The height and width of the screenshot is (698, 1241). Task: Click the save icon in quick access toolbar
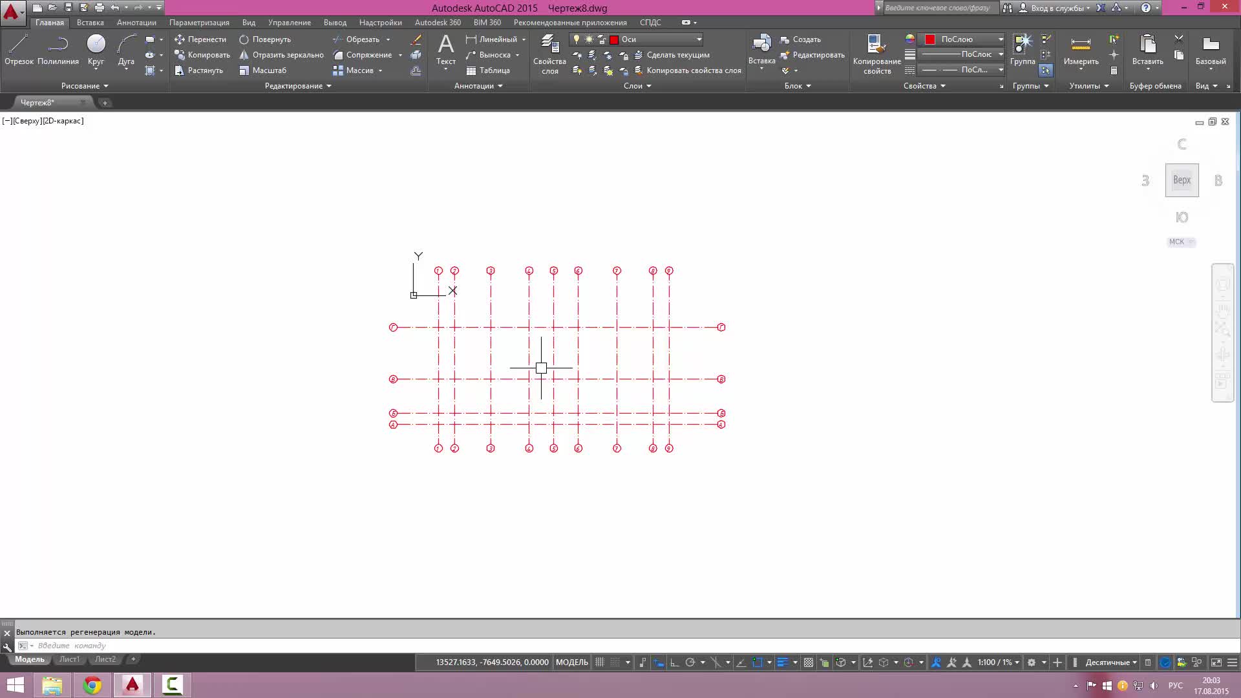tap(69, 8)
